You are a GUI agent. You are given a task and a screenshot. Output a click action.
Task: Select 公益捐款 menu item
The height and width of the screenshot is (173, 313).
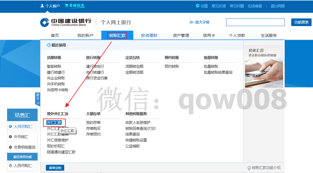tap(132, 146)
